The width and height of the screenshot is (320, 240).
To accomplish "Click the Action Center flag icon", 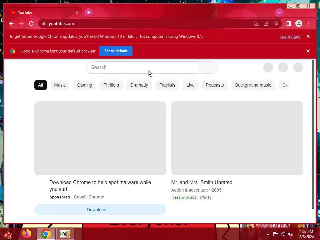I will pos(275,234).
